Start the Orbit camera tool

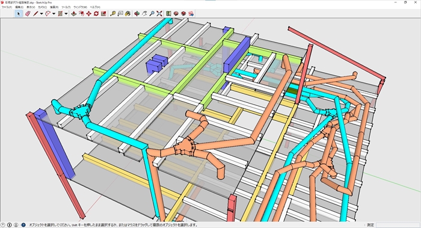click(x=137, y=13)
